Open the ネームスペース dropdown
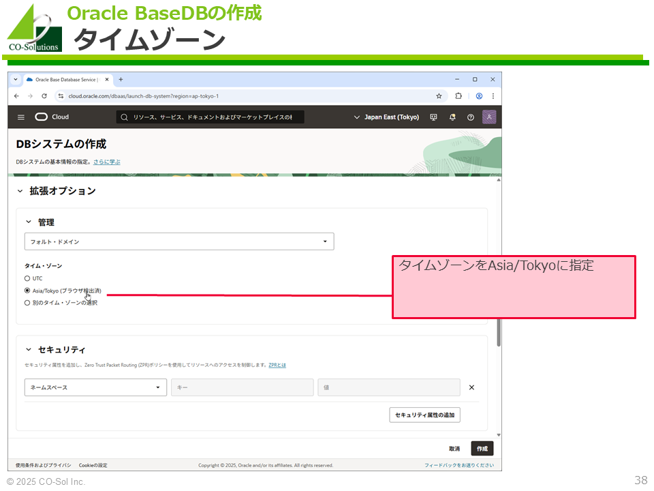The image size is (654, 491). pyautogui.click(x=95, y=387)
